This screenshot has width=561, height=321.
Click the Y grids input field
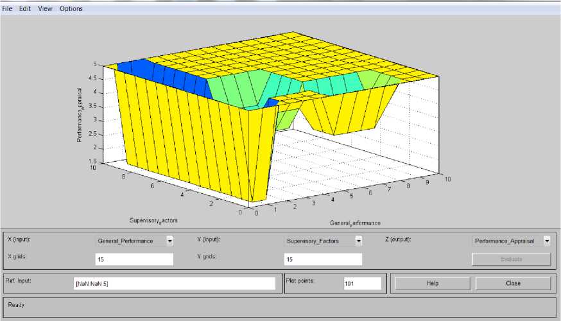(x=323, y=259)
